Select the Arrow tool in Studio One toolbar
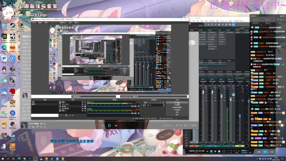The width and height of the screenshot is (286, 161). pyautogui.click(x=208, y=24)
